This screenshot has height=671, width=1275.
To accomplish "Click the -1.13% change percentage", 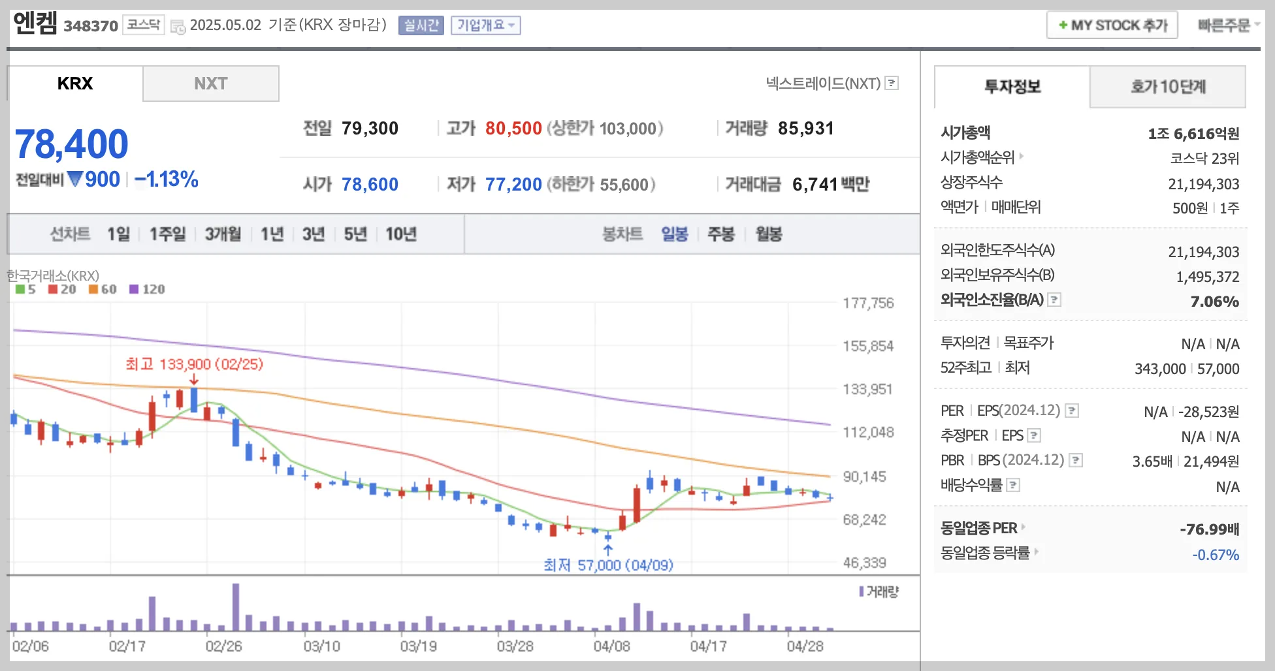I will click(167, 179).
